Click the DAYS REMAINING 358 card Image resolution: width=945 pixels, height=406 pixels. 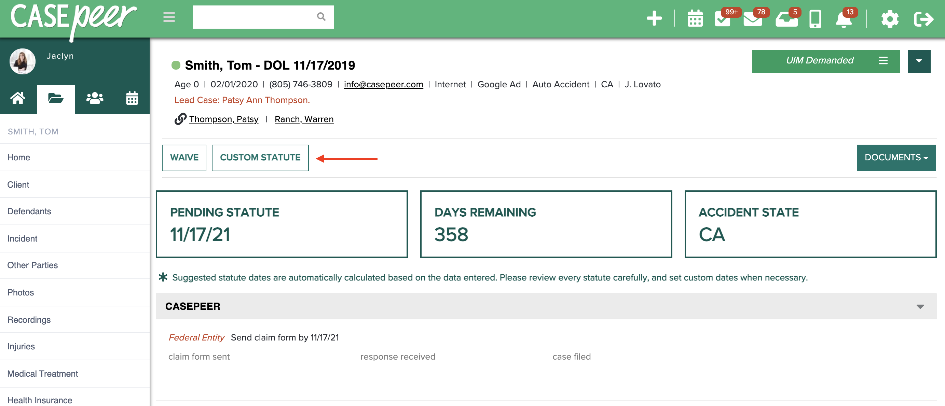click(x=546, y=224)
